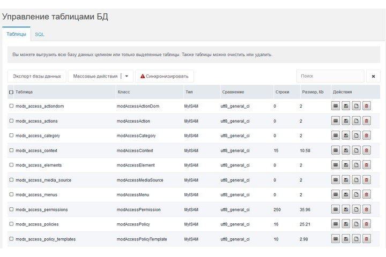Click the modAccessContext class cell

[135, 150]
